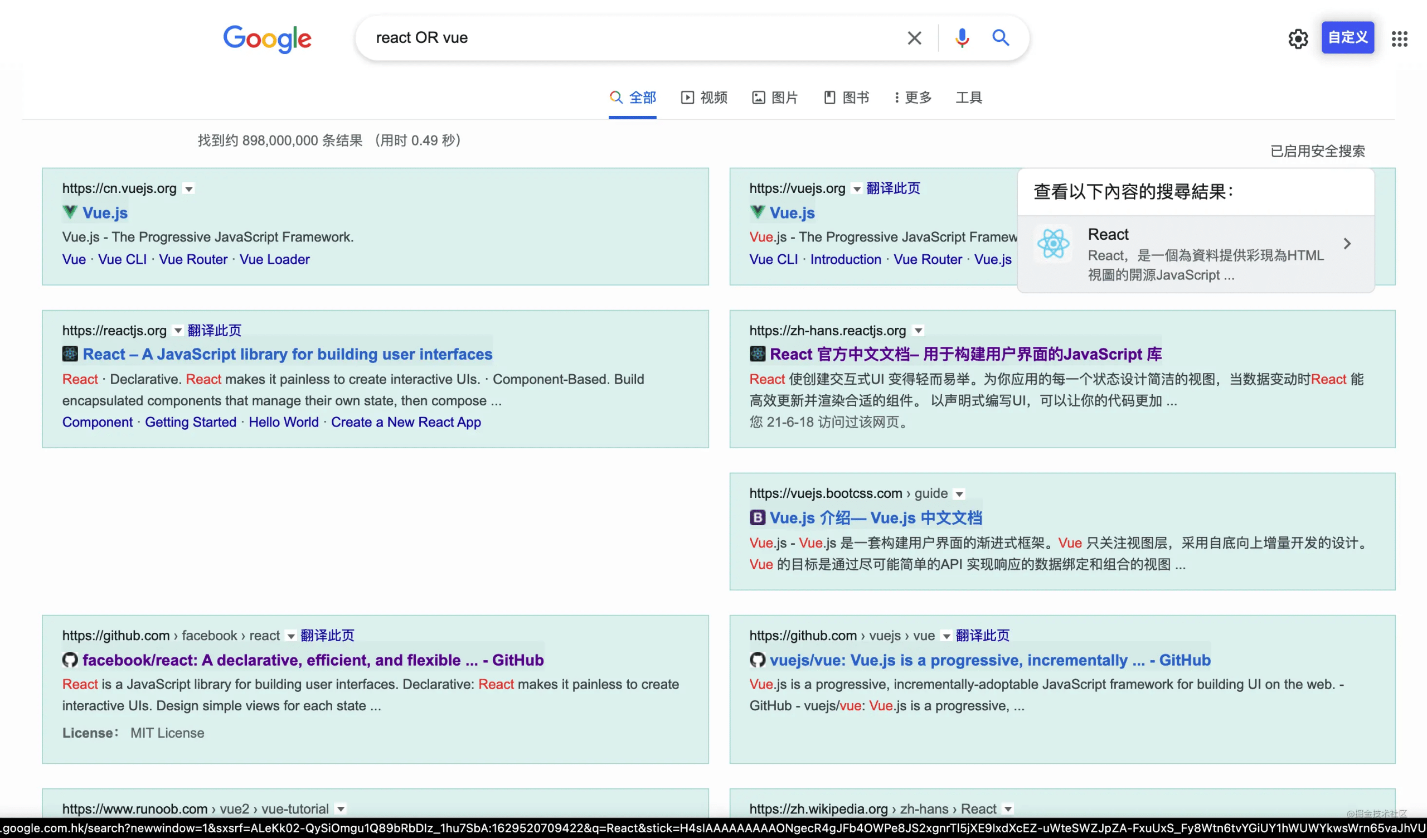Open Google apps grid icon
This screenshot has height=838, width=1427.
[x=1399, y=38]
